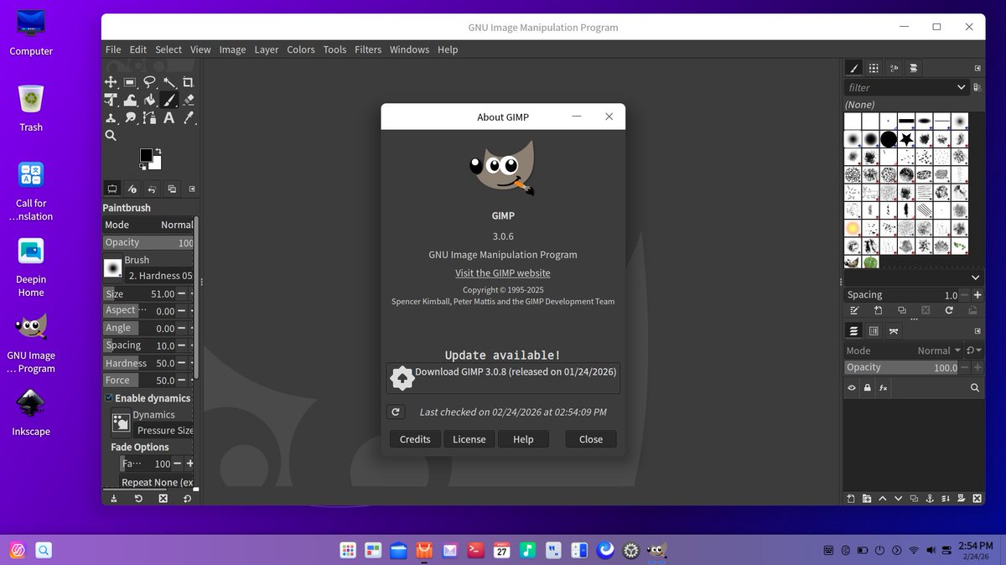Toggle the Enable dynamics checkbox
Image resolution: width=1006 pixels, height=565 pixels.
109,398
